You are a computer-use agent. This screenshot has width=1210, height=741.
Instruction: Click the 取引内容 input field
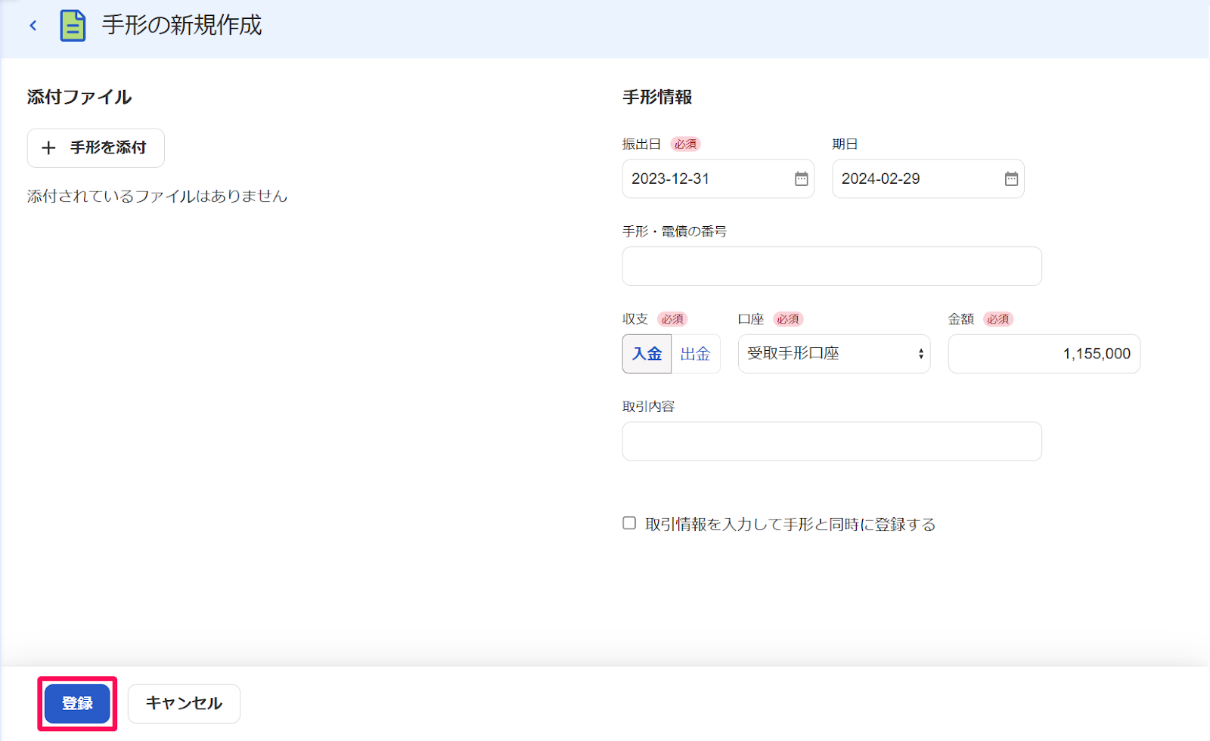tap(832, 442)
